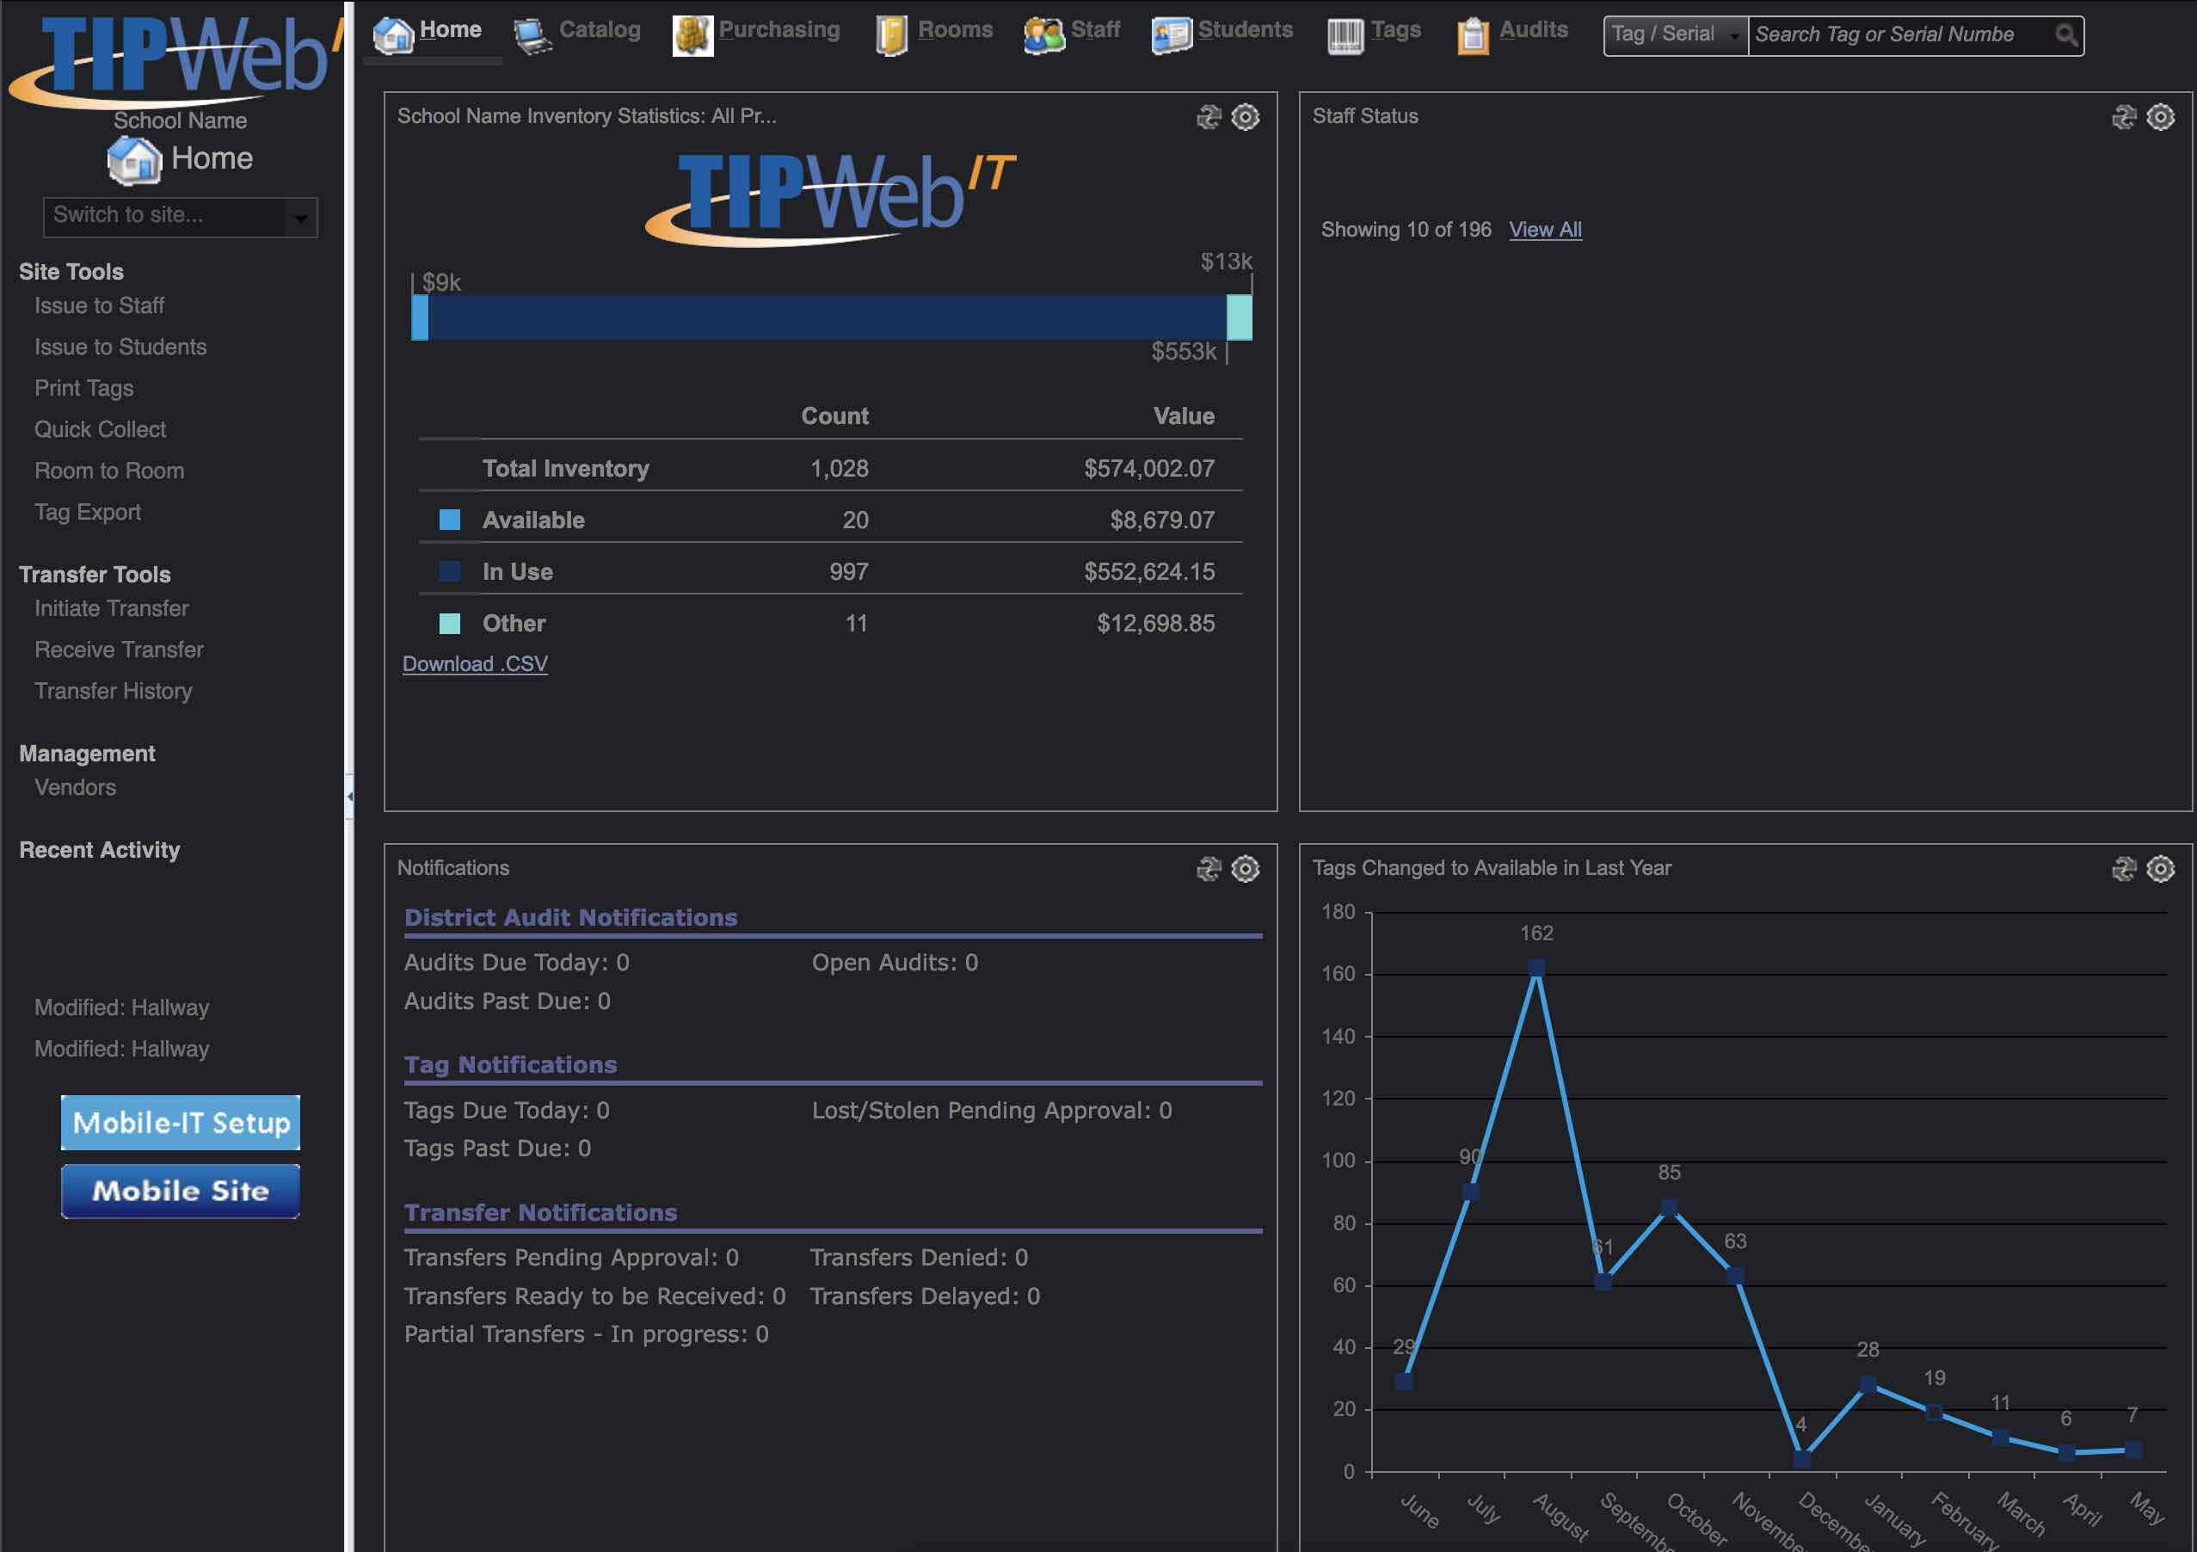Viewport: 2197px width, 1552px height.
Task: Click the Tags barcode icon
Action: click(1345, 36)
